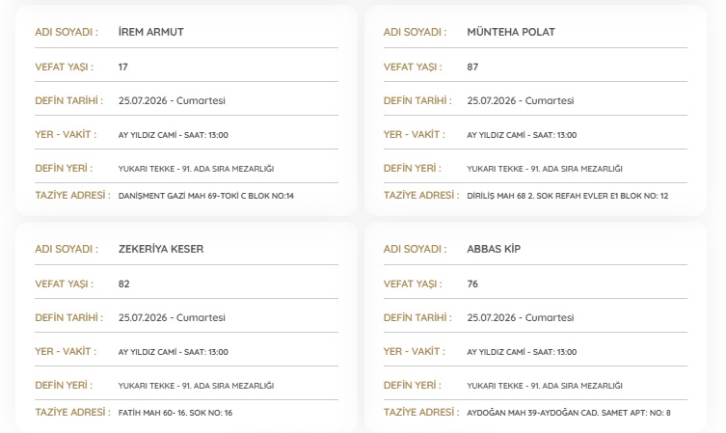Image resolution: width=726 pixels, height=433 pixels.
Task: Click the Aydoğan Mah 39 condolence address
Action: click(x=569, y=413)
